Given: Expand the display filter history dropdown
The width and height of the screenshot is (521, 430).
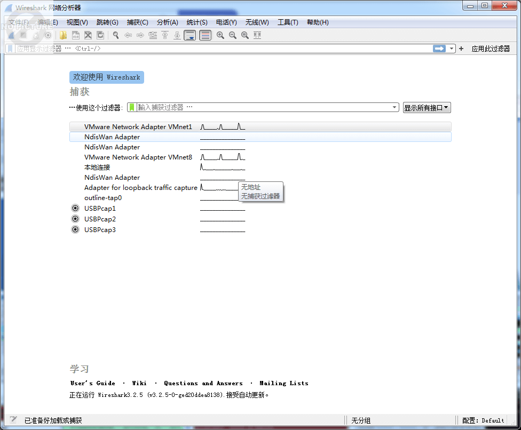Looking at the screenshot, I should click(x=451, y=49).
